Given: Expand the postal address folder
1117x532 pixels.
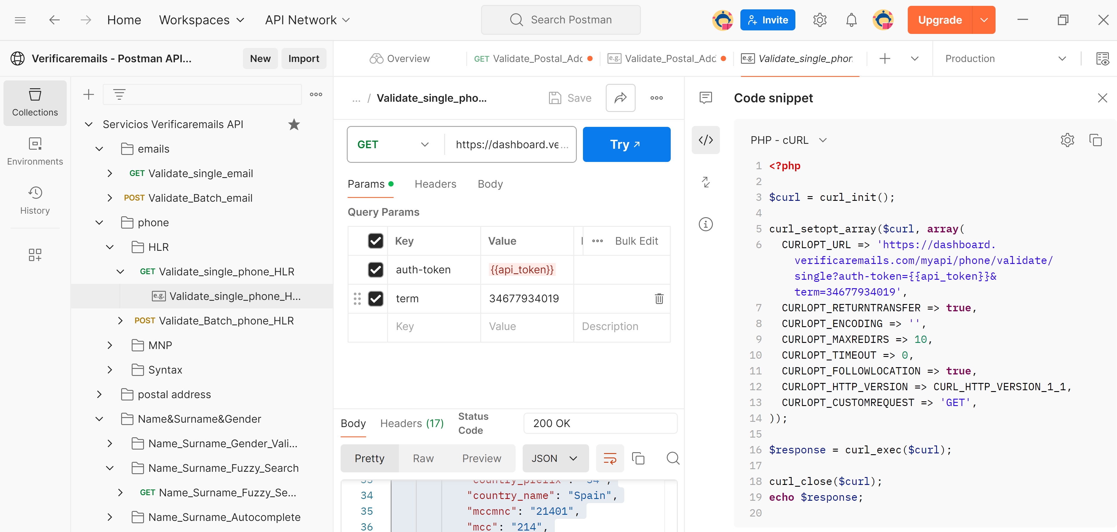Looking at the screenshot, I should click(99, 394).
